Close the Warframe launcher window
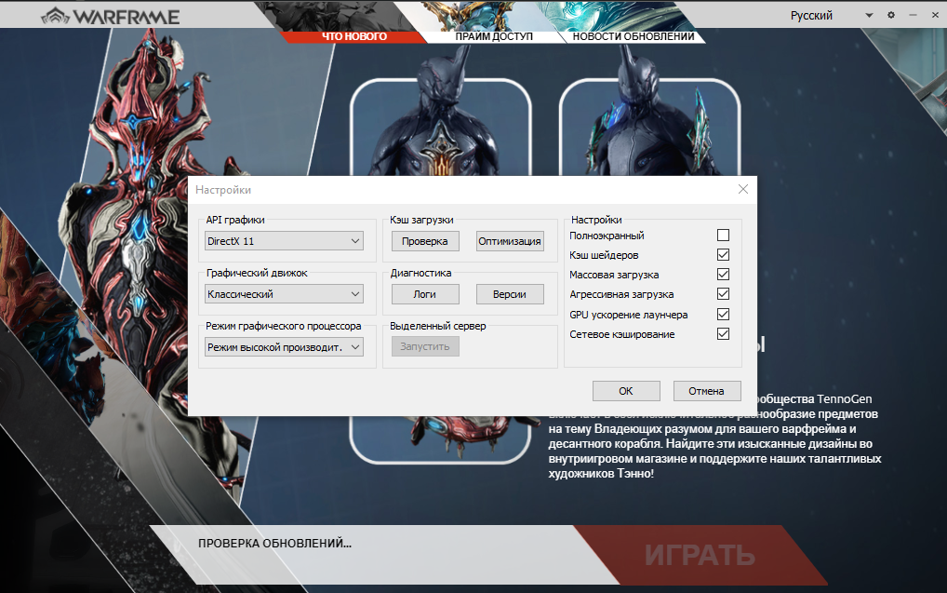 (x=934, y=15)
